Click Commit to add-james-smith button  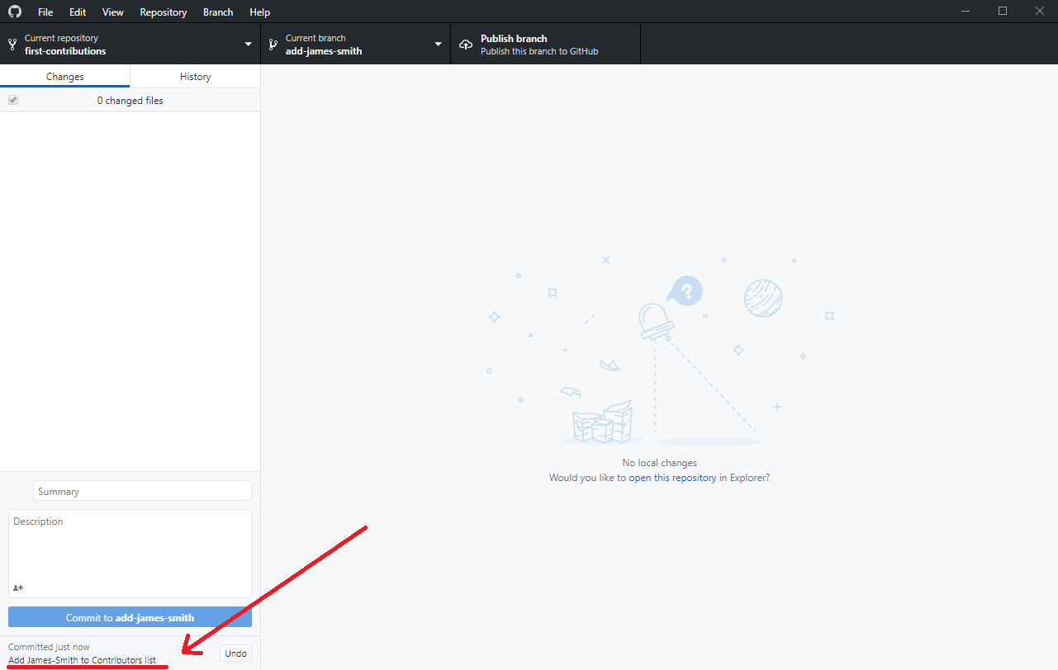pyautogui.click(x=130, y=617)
